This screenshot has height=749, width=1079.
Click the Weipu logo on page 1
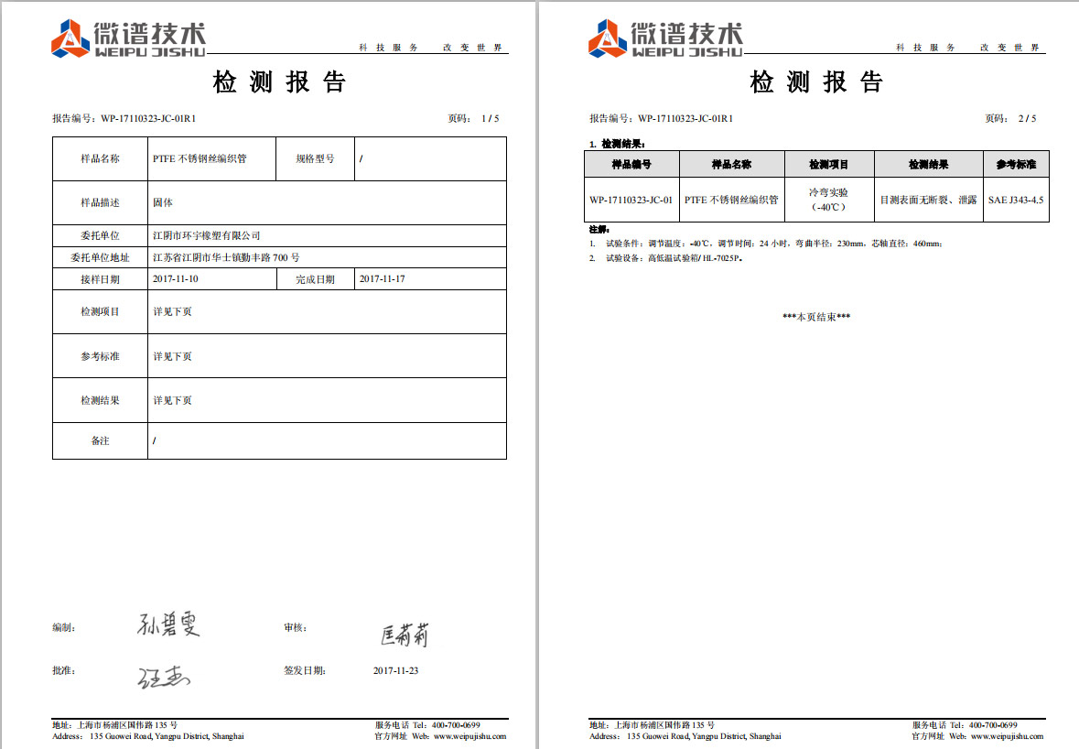tap(128, 38)
